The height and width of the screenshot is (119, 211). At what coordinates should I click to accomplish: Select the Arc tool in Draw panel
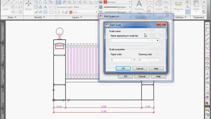[13, 2]
